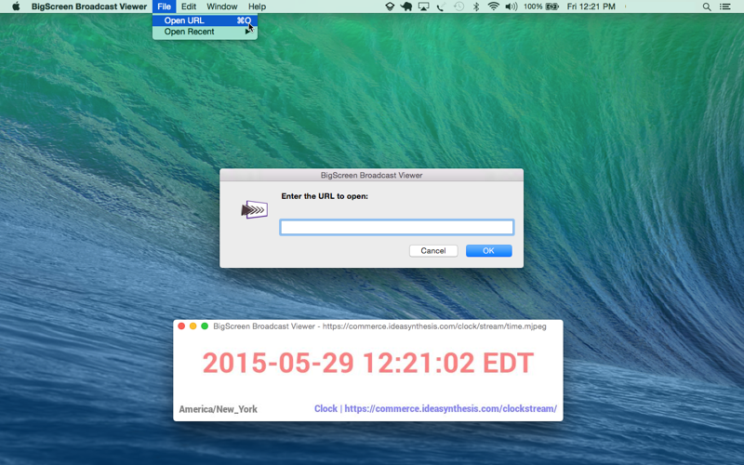The width and height of the screenshot is (744, 465).
Task: Open the volume control icon
Action: [x=511, y=7]
